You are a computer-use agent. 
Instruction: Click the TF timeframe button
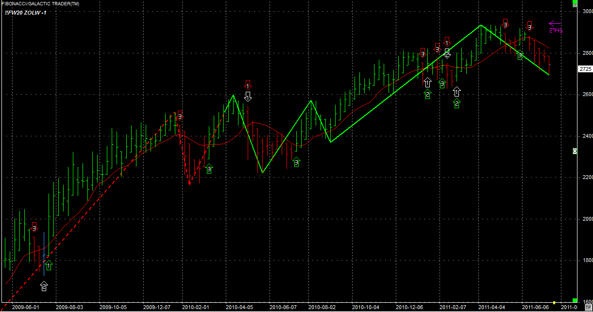[x=588, y=307]
